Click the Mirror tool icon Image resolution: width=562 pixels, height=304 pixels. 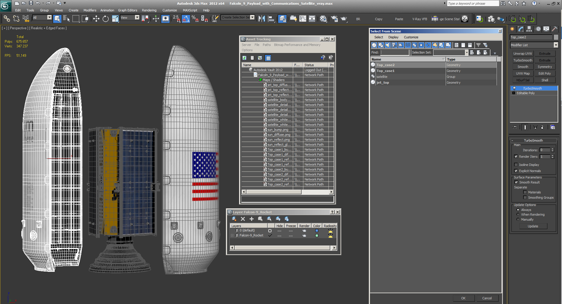coord(262,19)
